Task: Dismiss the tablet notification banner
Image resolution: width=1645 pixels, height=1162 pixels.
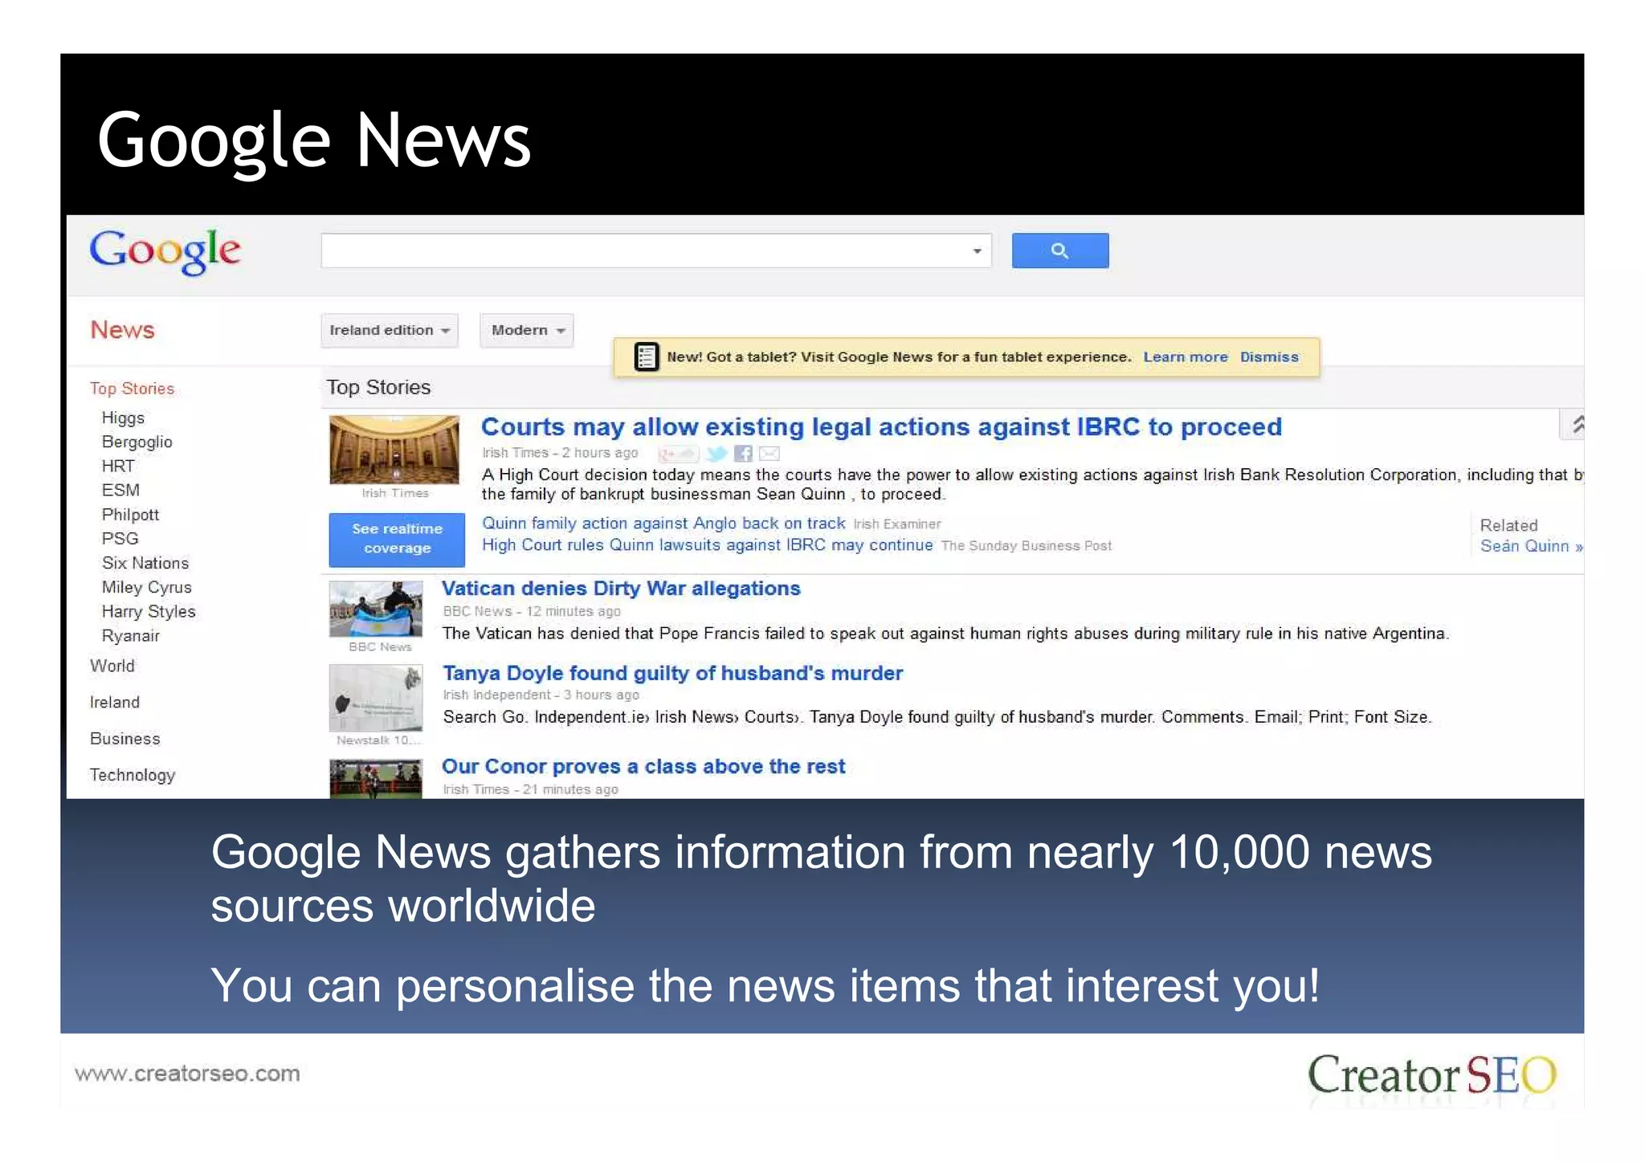Action: pyautogui.click(x=1269, y=357)
